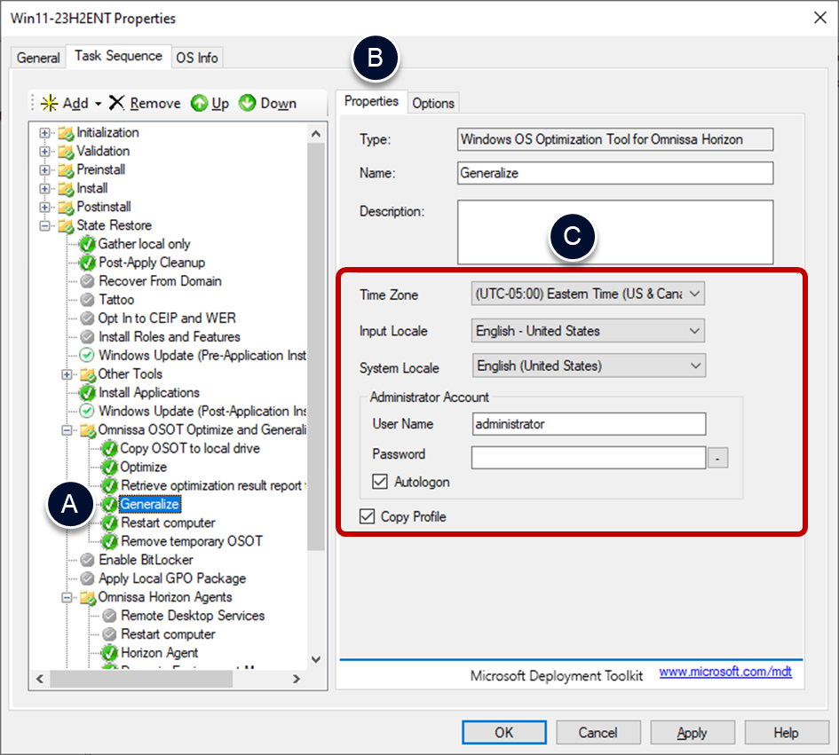Click the green Up arrow icon
This screenshot has width=839, height=755.
pos(200,103)
